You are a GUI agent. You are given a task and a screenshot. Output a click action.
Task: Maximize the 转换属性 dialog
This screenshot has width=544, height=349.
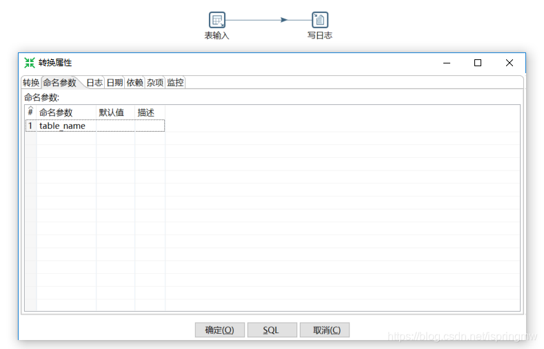[x=478, y=63]
